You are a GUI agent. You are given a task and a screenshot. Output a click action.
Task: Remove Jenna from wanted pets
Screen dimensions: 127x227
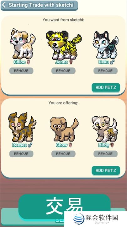[x=63, y=71]
